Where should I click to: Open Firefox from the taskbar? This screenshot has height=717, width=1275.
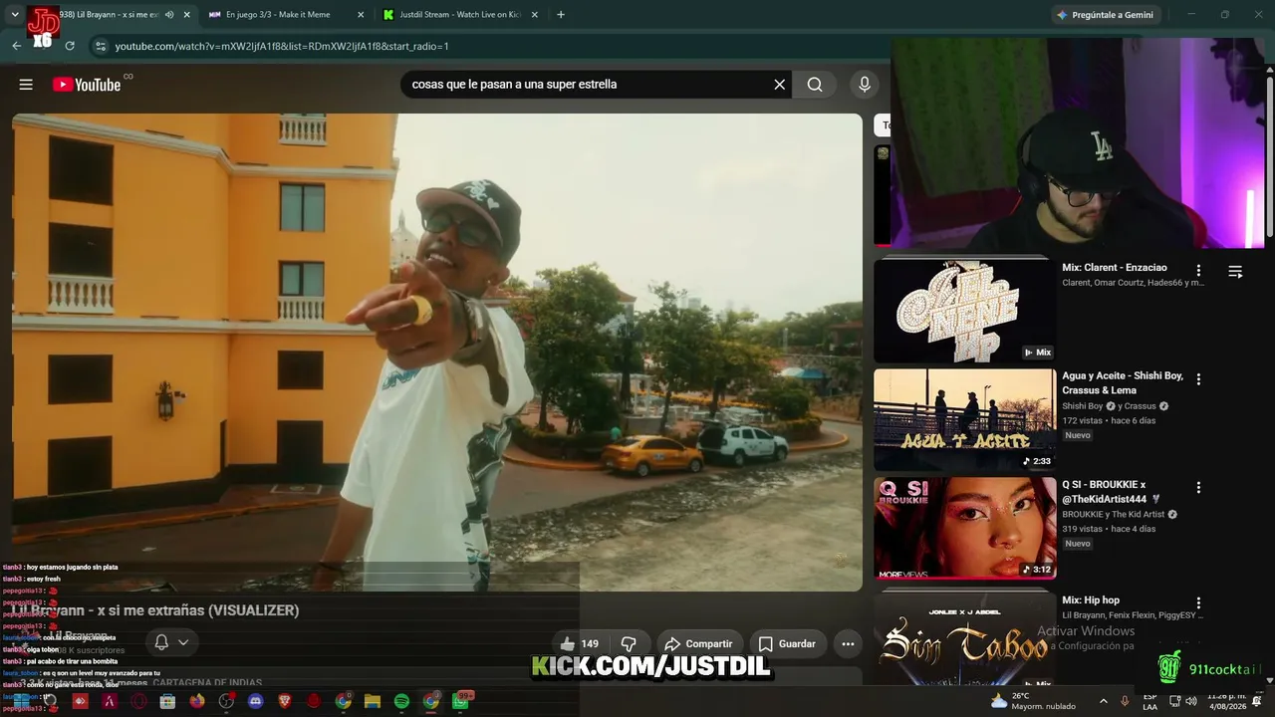point(197,701)
